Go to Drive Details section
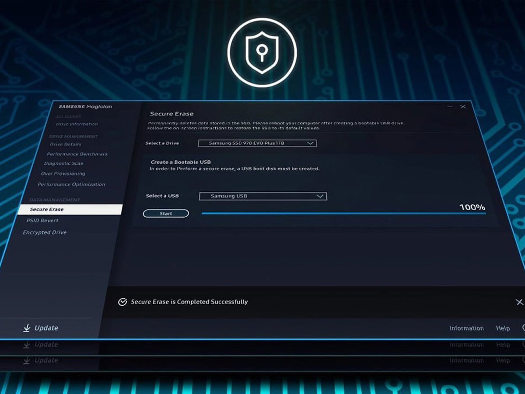 pyautogui.click(x=65, y=144)
